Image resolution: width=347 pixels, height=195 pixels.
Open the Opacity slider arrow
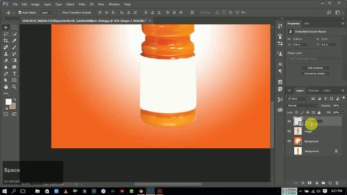[343, 106]
